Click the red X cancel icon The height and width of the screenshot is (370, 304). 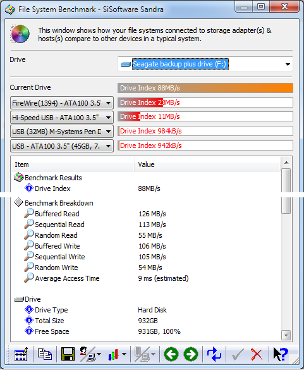point(257,354)
